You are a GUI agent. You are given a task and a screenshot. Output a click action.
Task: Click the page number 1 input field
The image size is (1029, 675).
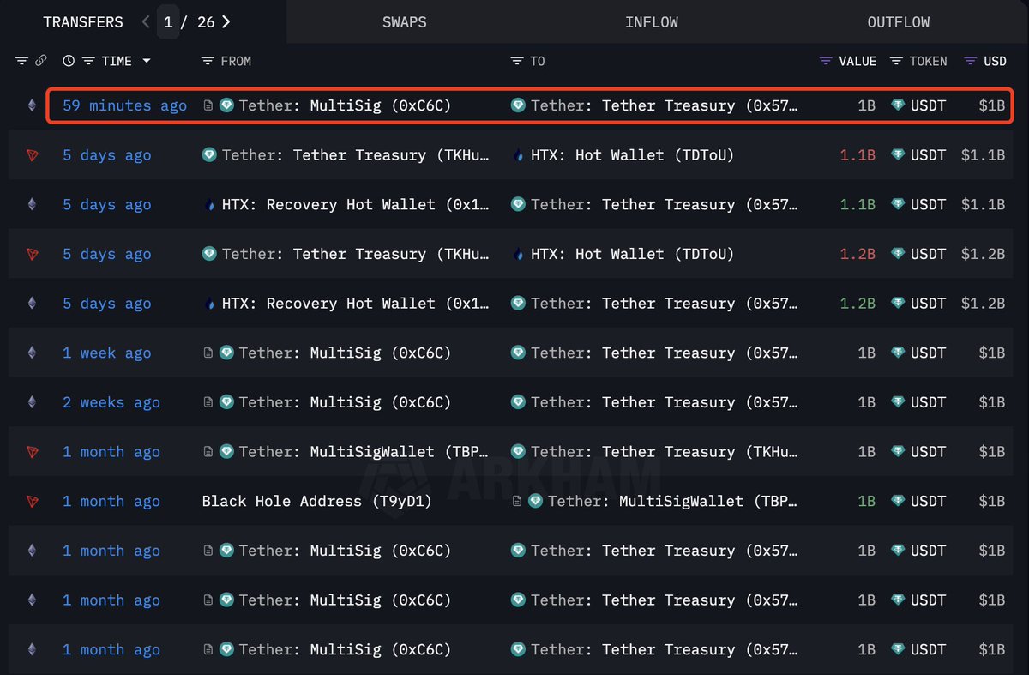tap(168, 22)
